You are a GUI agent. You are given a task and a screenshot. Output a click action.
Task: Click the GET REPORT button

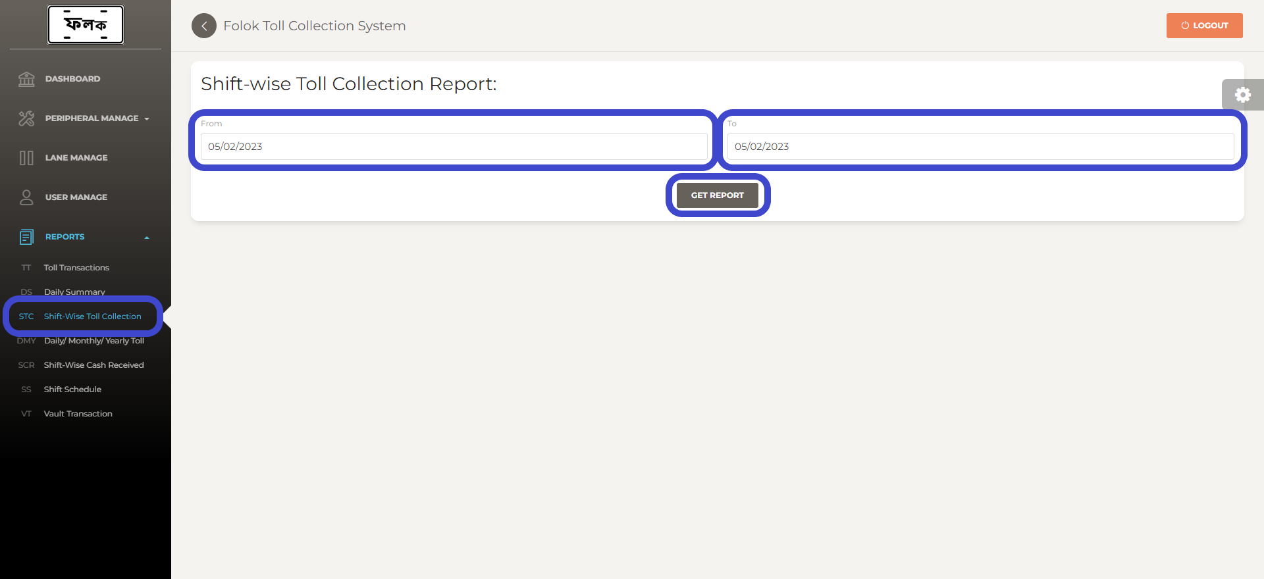718,195
